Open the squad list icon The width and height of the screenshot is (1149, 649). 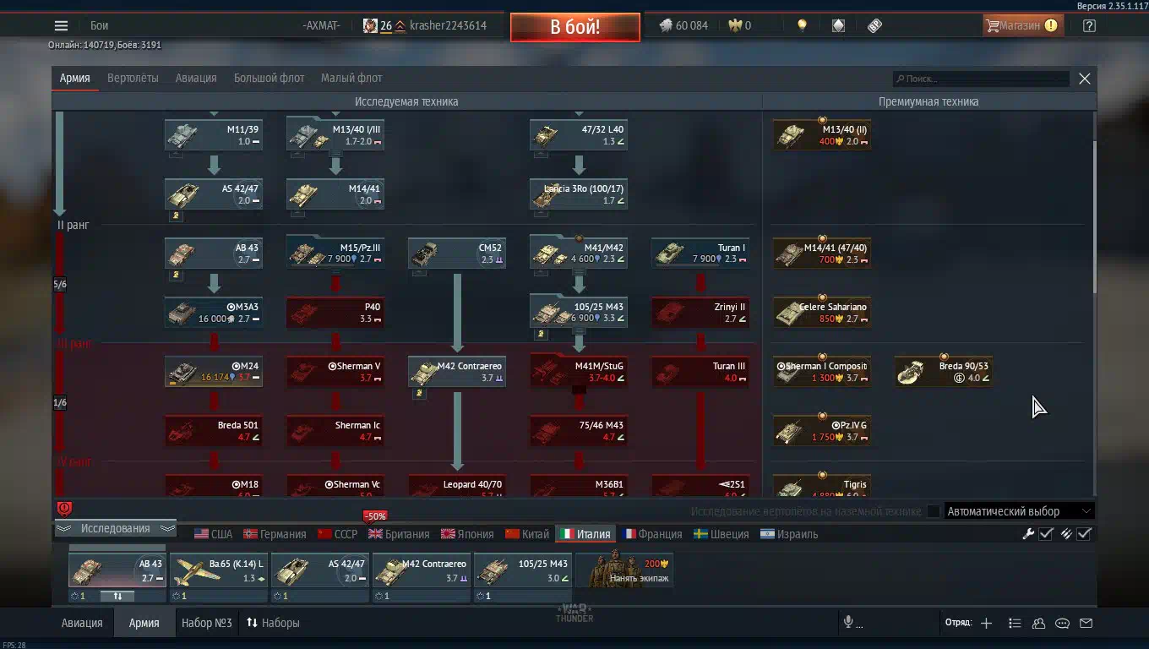[x=1015, y=623]
